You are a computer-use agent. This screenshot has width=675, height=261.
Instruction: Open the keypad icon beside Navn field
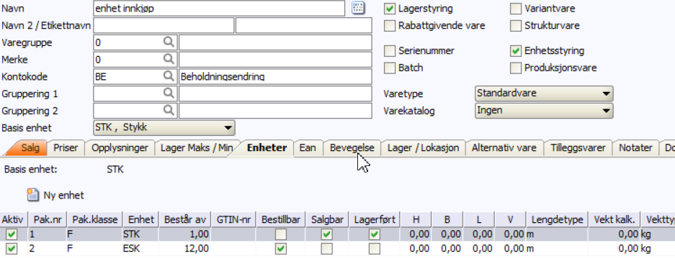point(358,8)
